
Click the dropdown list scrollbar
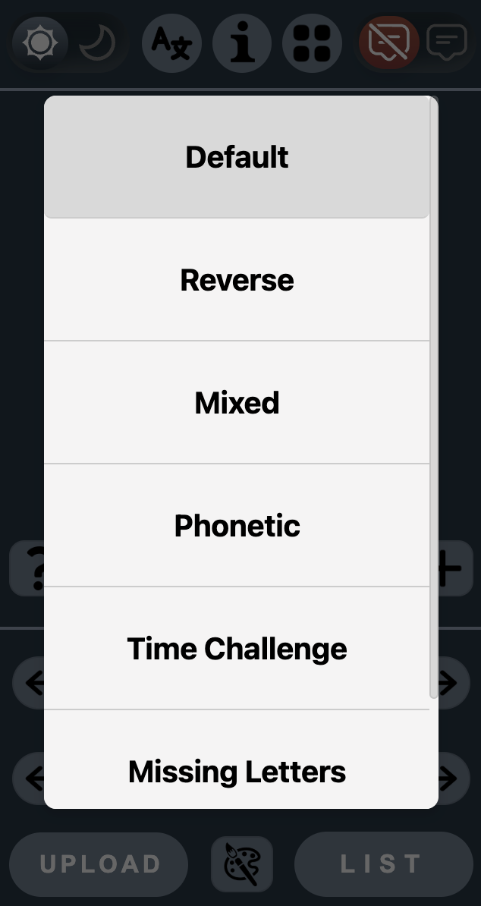(x=433, y=395)
